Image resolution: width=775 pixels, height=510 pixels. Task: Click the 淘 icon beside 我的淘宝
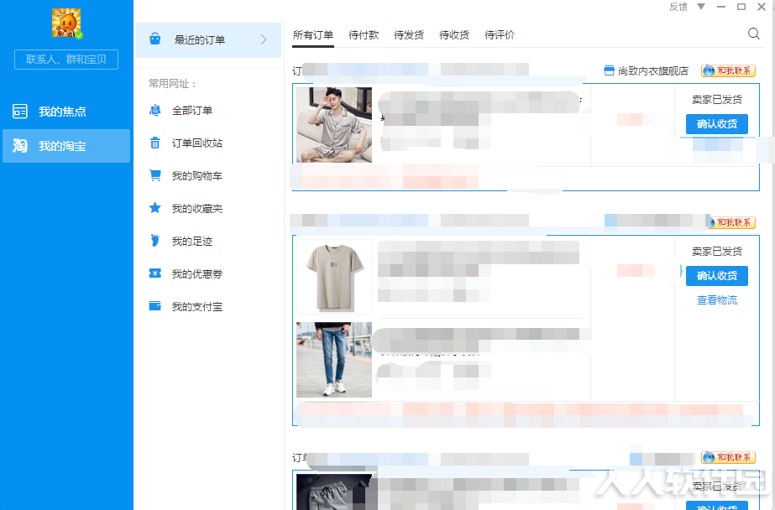pyautogui.click(x=20, y=146)
